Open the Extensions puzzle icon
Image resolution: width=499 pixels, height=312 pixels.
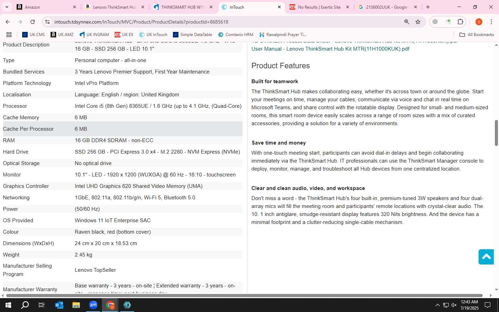461,22
